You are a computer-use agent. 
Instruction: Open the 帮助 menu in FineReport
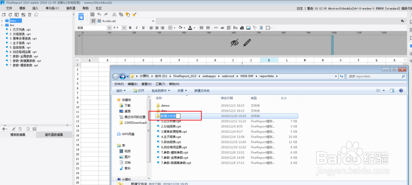coord(85,8)
